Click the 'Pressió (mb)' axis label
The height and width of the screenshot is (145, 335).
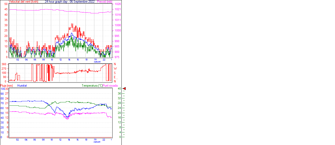(x=104, y=2)
